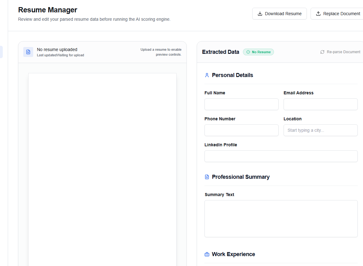Click the download arrow icon in Download Resume
Image resolution: width=363 pixels, height=266 pixels.
tap(260, 14)
